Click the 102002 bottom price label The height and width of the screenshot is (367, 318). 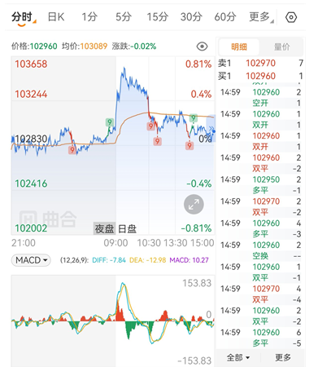(x=31, y=228)
